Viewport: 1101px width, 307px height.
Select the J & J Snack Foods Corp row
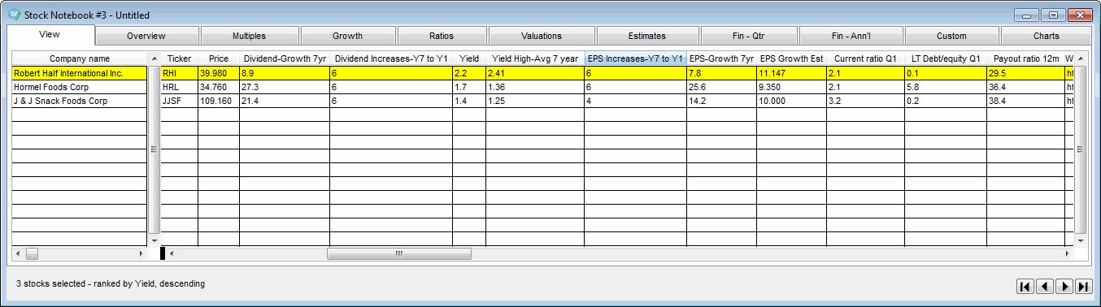pos(80,101)
